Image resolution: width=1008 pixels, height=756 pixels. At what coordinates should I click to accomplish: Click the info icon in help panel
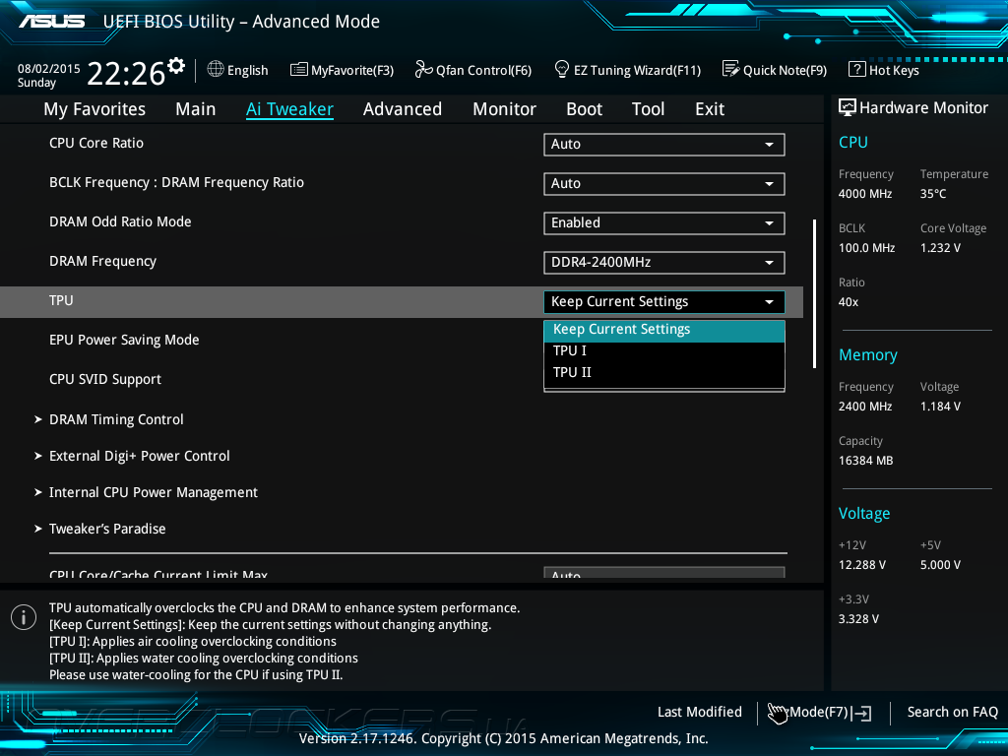[24, 617]
